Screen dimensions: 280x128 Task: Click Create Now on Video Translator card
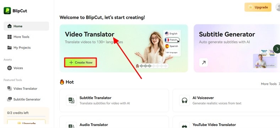pyautogui.click(x=81, y=62)
